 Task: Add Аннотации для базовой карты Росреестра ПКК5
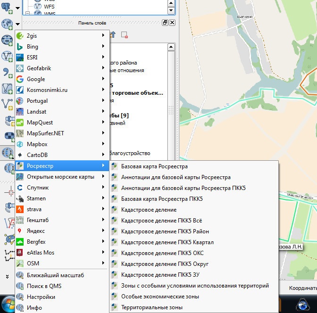coord(194,188)
